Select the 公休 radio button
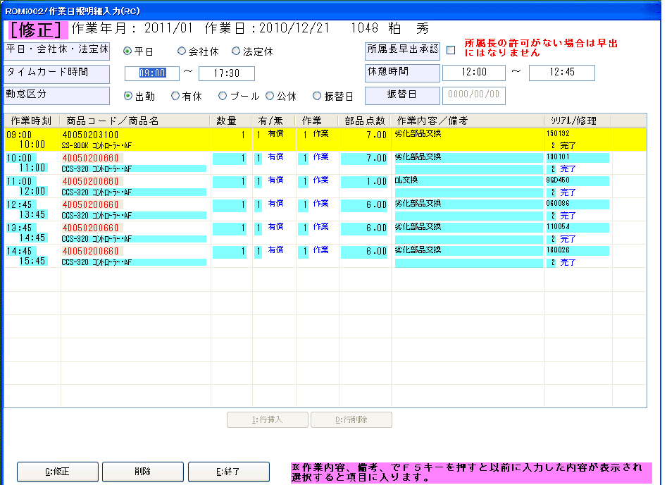Screen dimensions: 667x485 (x=270, y=97)
